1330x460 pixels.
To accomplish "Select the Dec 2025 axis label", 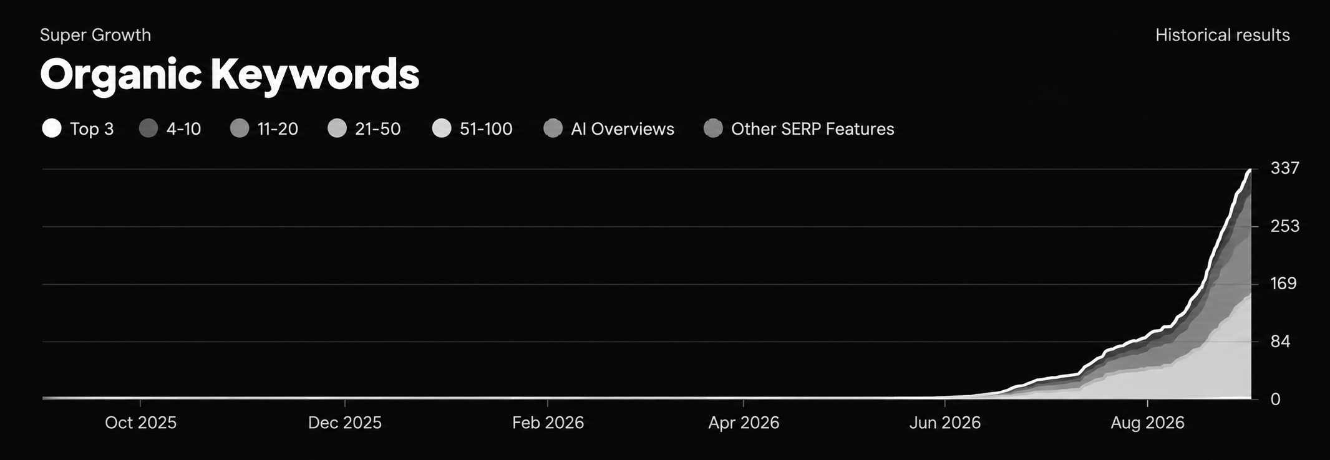I will [344, 423].
